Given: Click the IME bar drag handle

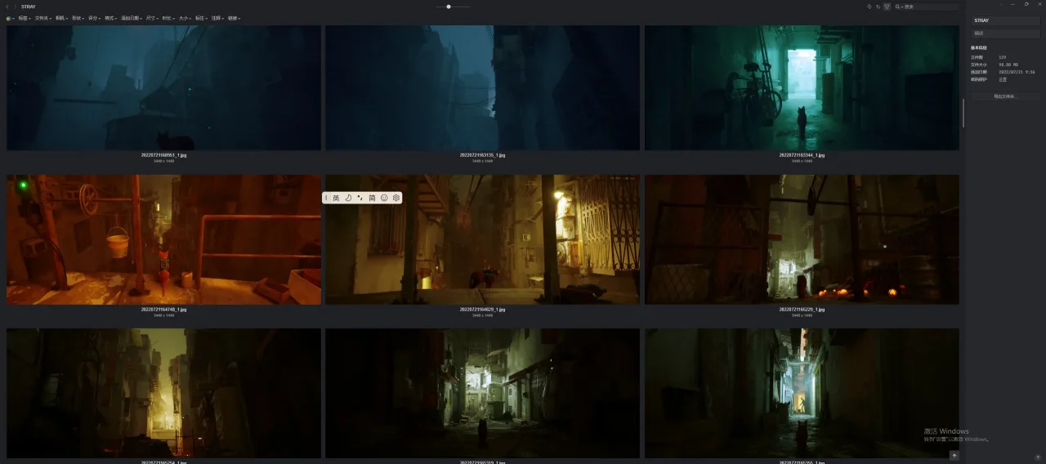Looking at the screenshot, I should pos(326,198).
